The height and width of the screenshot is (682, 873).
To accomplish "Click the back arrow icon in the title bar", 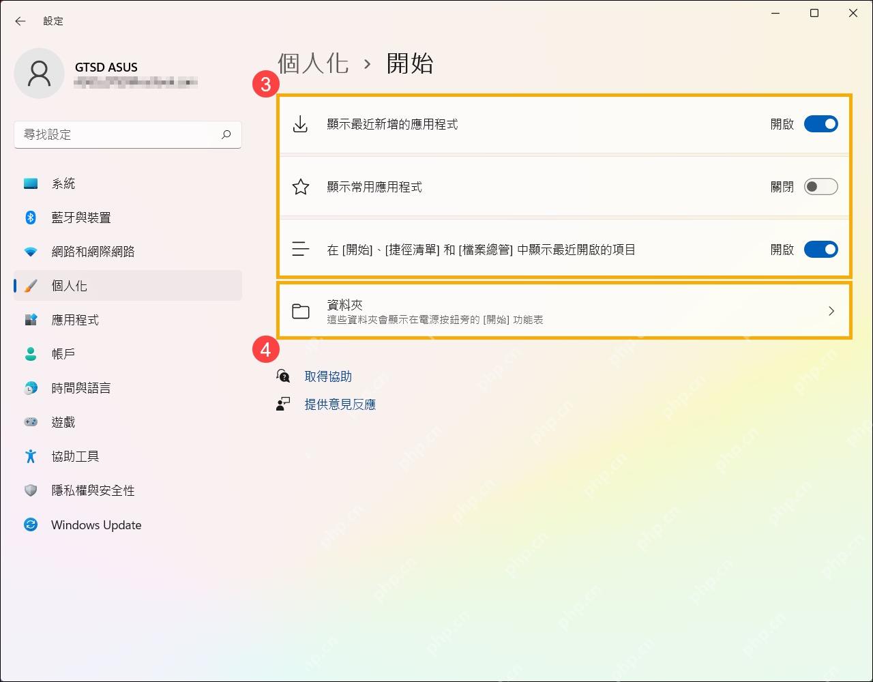I will (20, 21).
